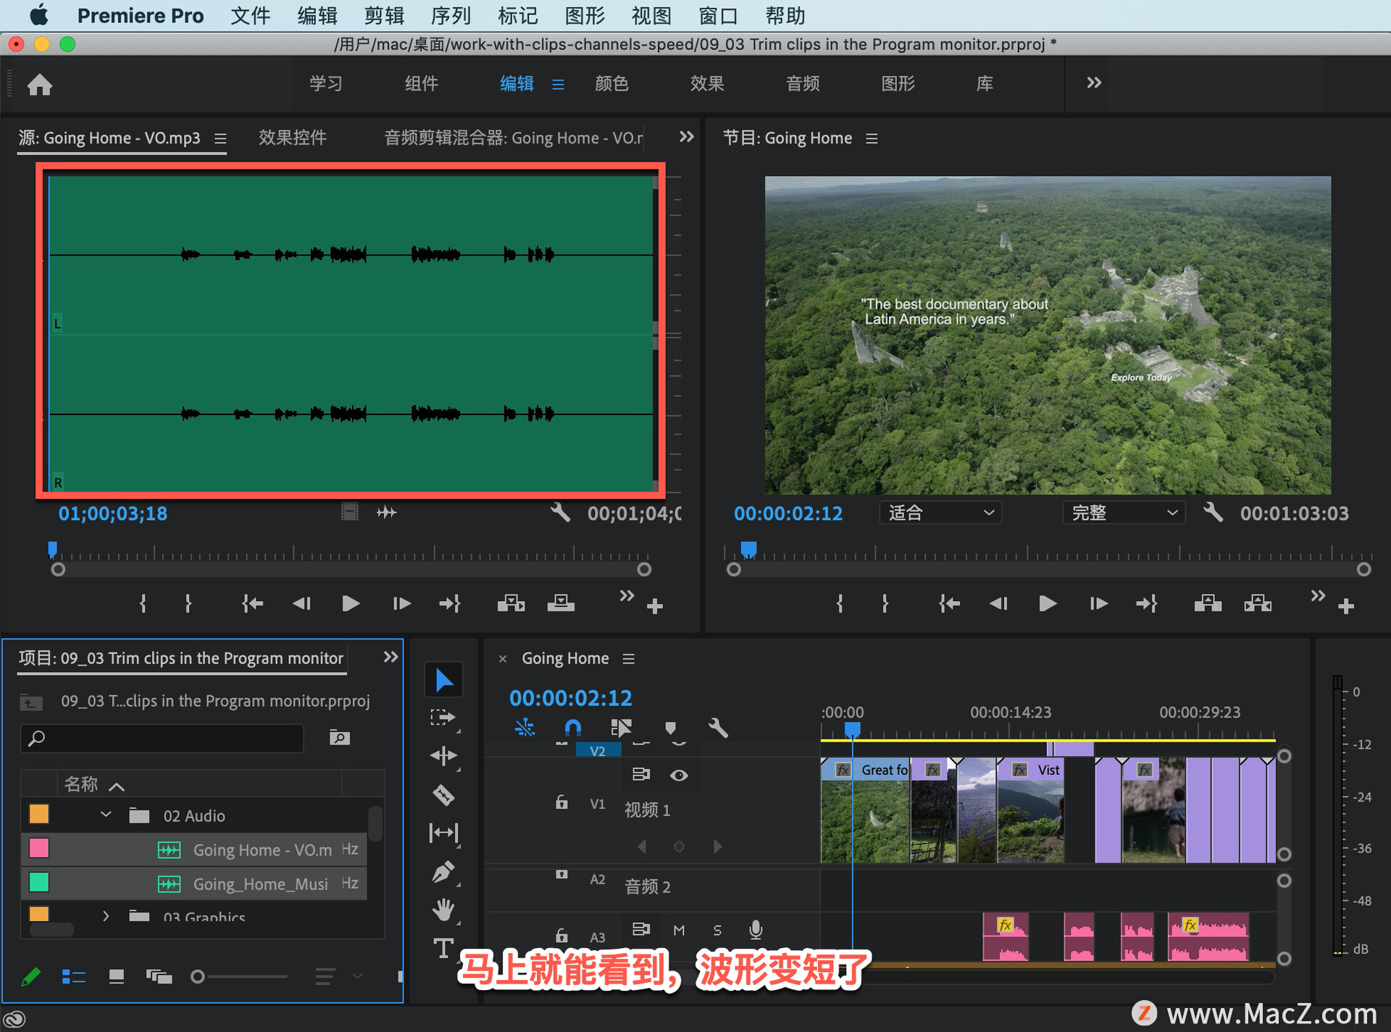
Task: Select the Track Select Forward tool
Action: point(442,718)
